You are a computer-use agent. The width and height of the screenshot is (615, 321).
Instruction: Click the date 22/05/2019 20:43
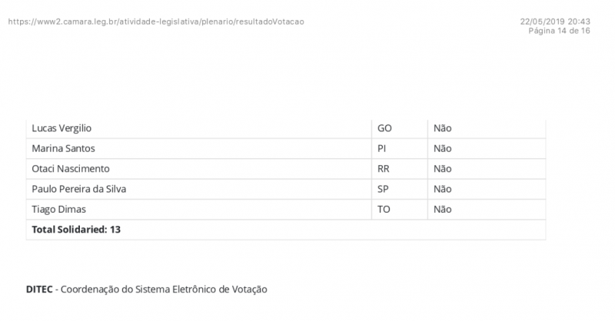point(555,22)
